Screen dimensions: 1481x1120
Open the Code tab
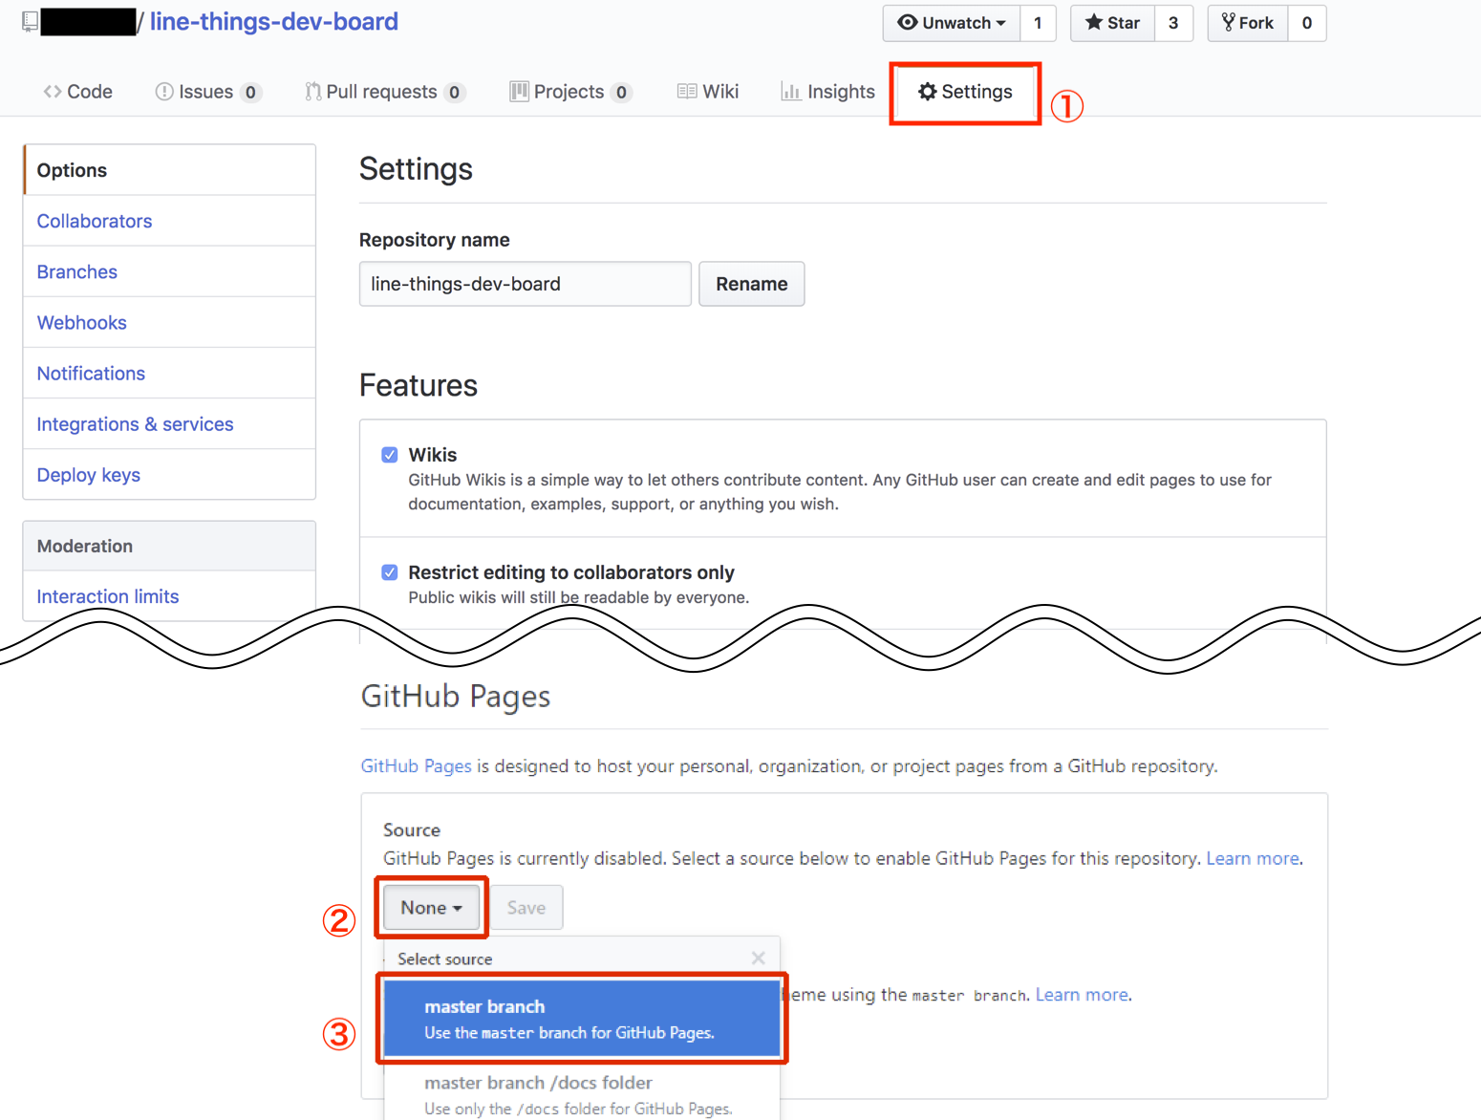(x=78, y=92)
